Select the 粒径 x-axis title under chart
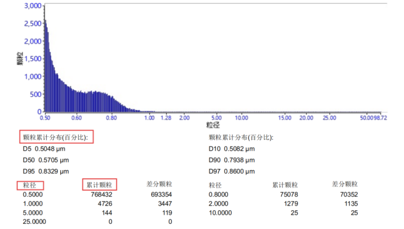404x229 pixels. pyautogui.click(x=213, y=125)
